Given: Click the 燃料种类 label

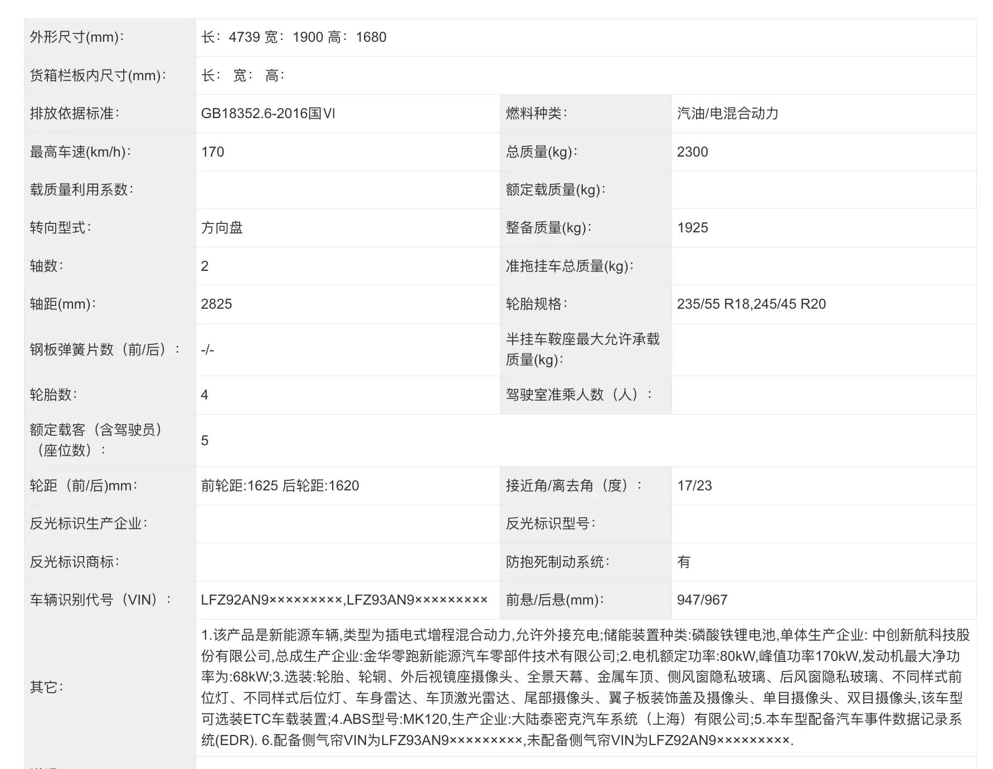Looking at the screenshot, I should (537, 114).
